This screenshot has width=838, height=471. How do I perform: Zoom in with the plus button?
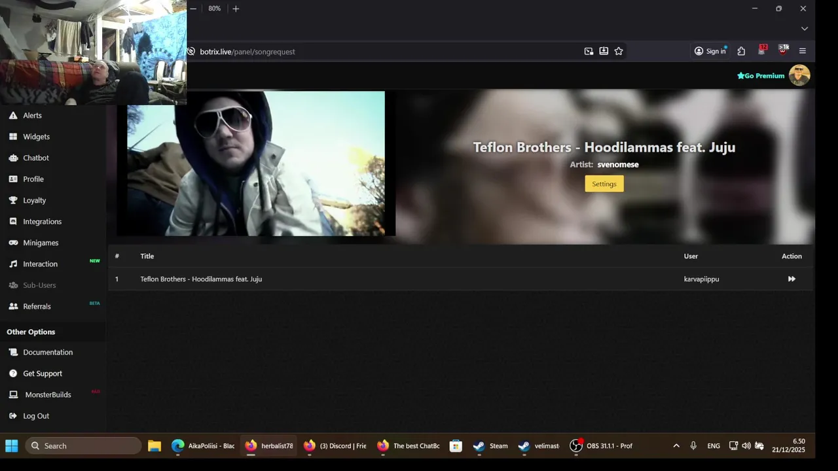click(x=236, y=9)
